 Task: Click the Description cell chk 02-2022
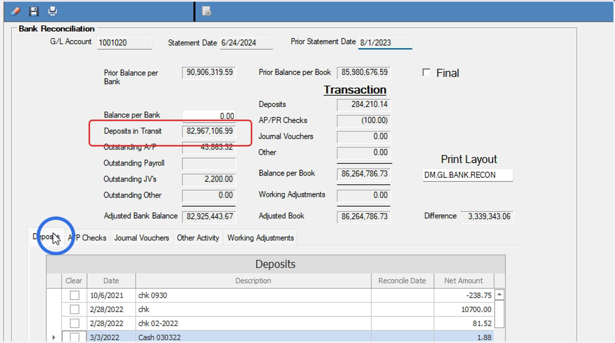pos(253,324)
